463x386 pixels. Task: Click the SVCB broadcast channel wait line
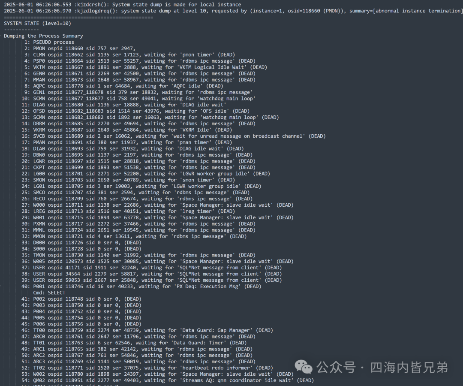point(174,136)
